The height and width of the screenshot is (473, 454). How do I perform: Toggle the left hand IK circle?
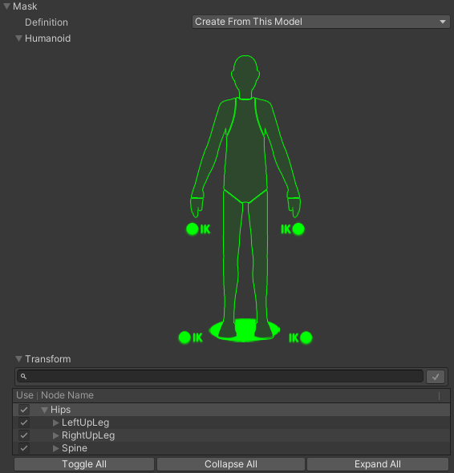(x=193, y=229)
